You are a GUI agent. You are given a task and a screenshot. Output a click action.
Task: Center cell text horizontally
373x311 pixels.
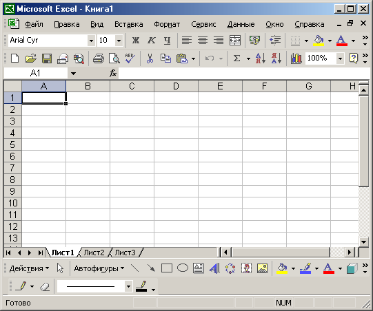(203, 40)
